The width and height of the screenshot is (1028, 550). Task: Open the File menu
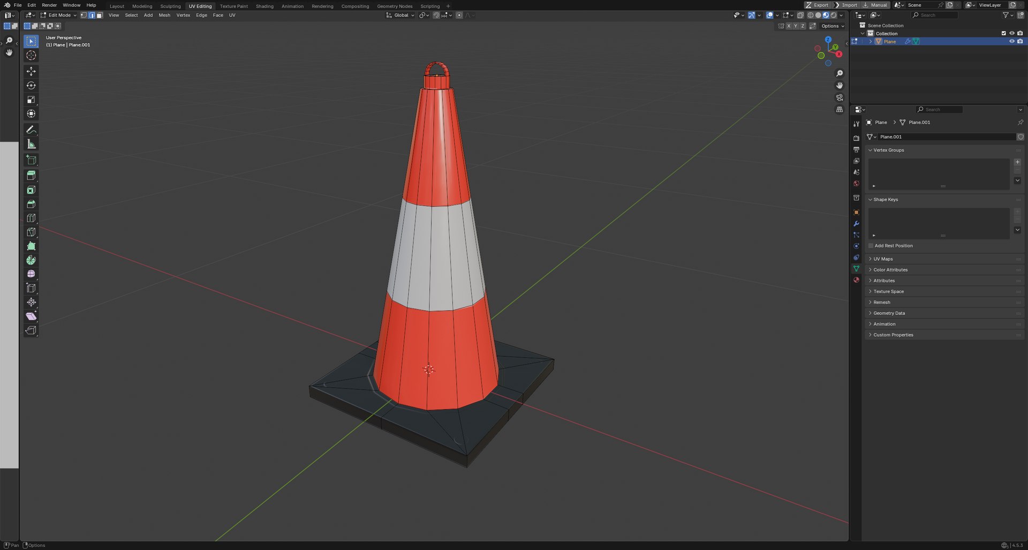pyautogui.click(x=18, y=5)
